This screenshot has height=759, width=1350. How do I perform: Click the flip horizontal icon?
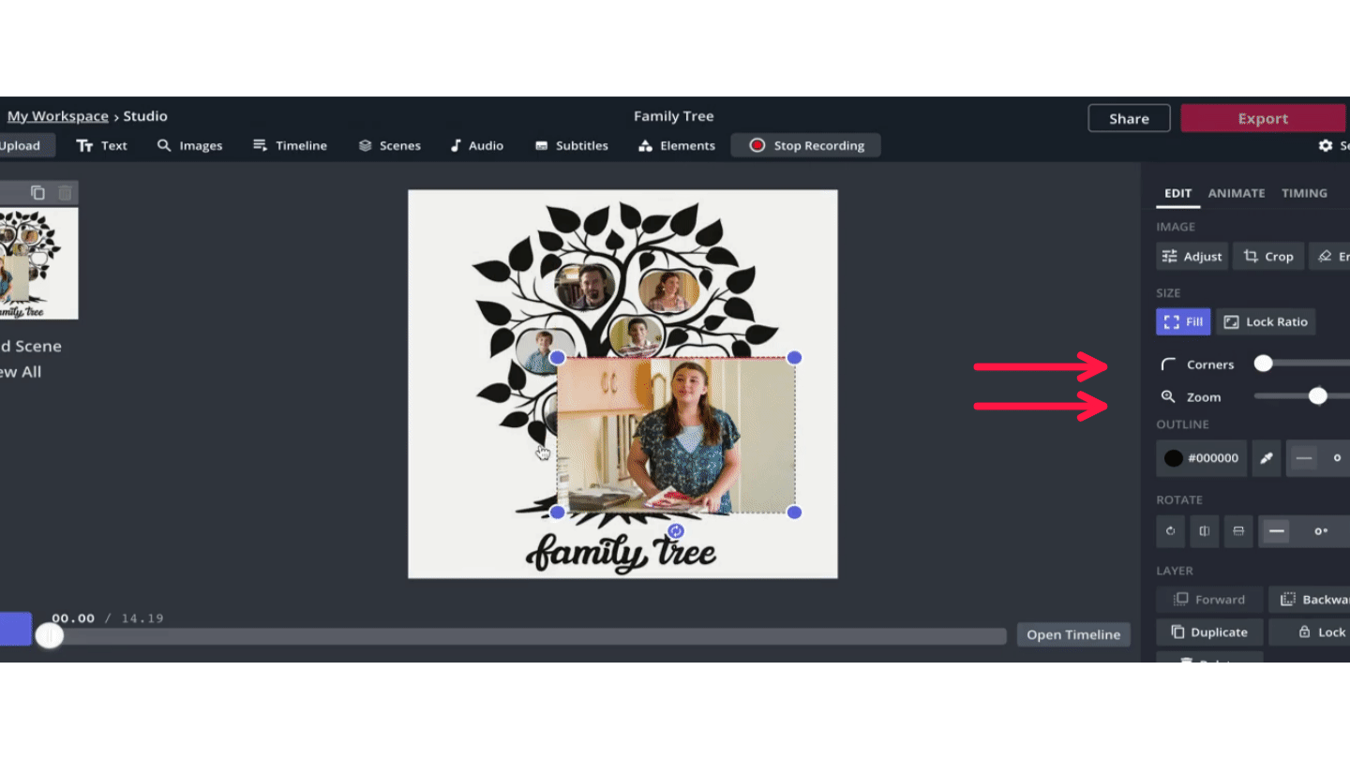[x=1205, y=531]
